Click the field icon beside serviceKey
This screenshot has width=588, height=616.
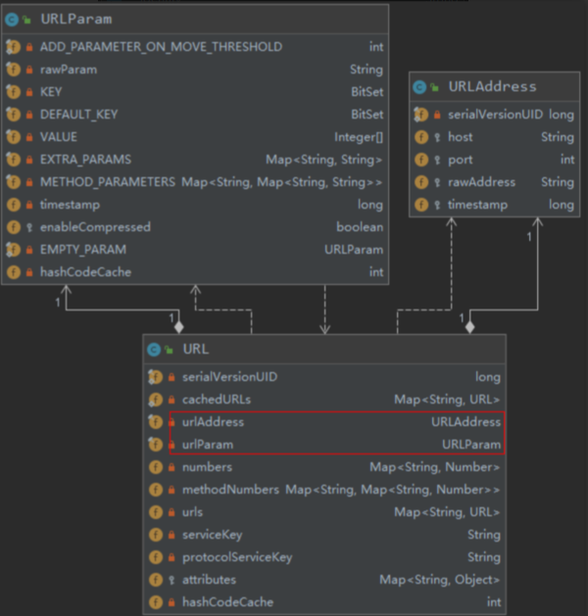155,535
